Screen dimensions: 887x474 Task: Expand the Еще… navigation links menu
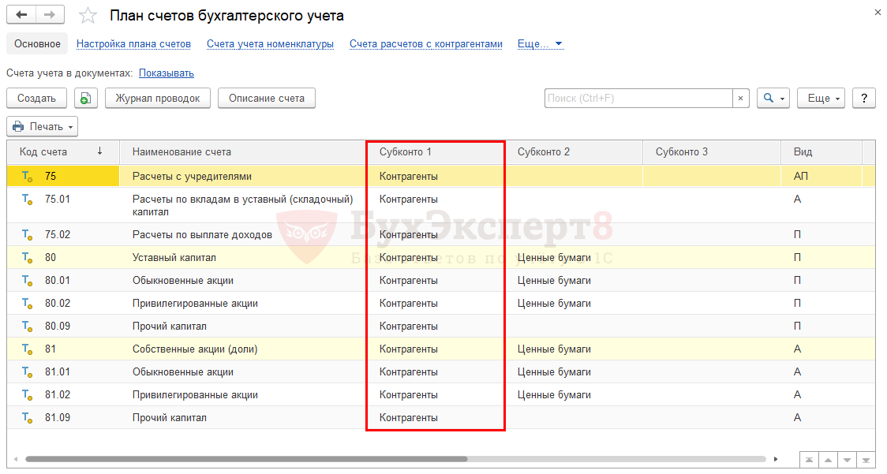(540, 44)
